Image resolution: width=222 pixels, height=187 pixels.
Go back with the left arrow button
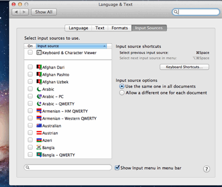[16, 12]
